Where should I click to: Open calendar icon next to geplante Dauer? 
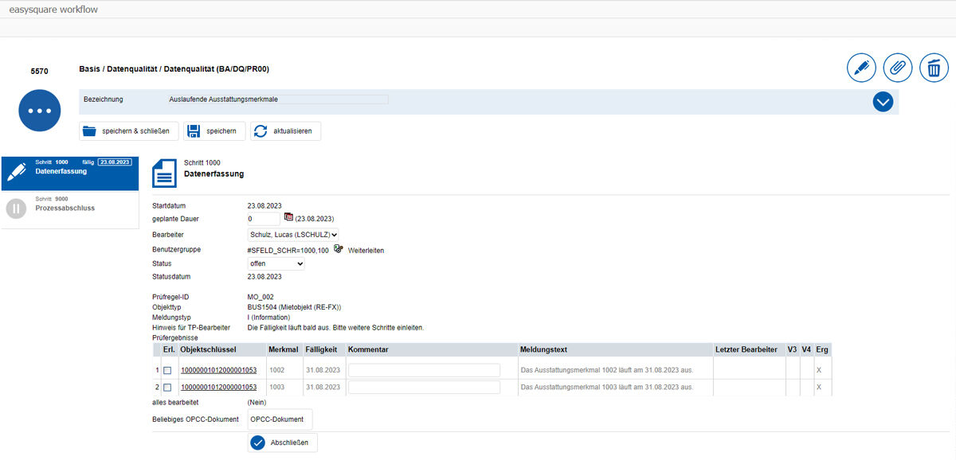(x=288, y=217)
